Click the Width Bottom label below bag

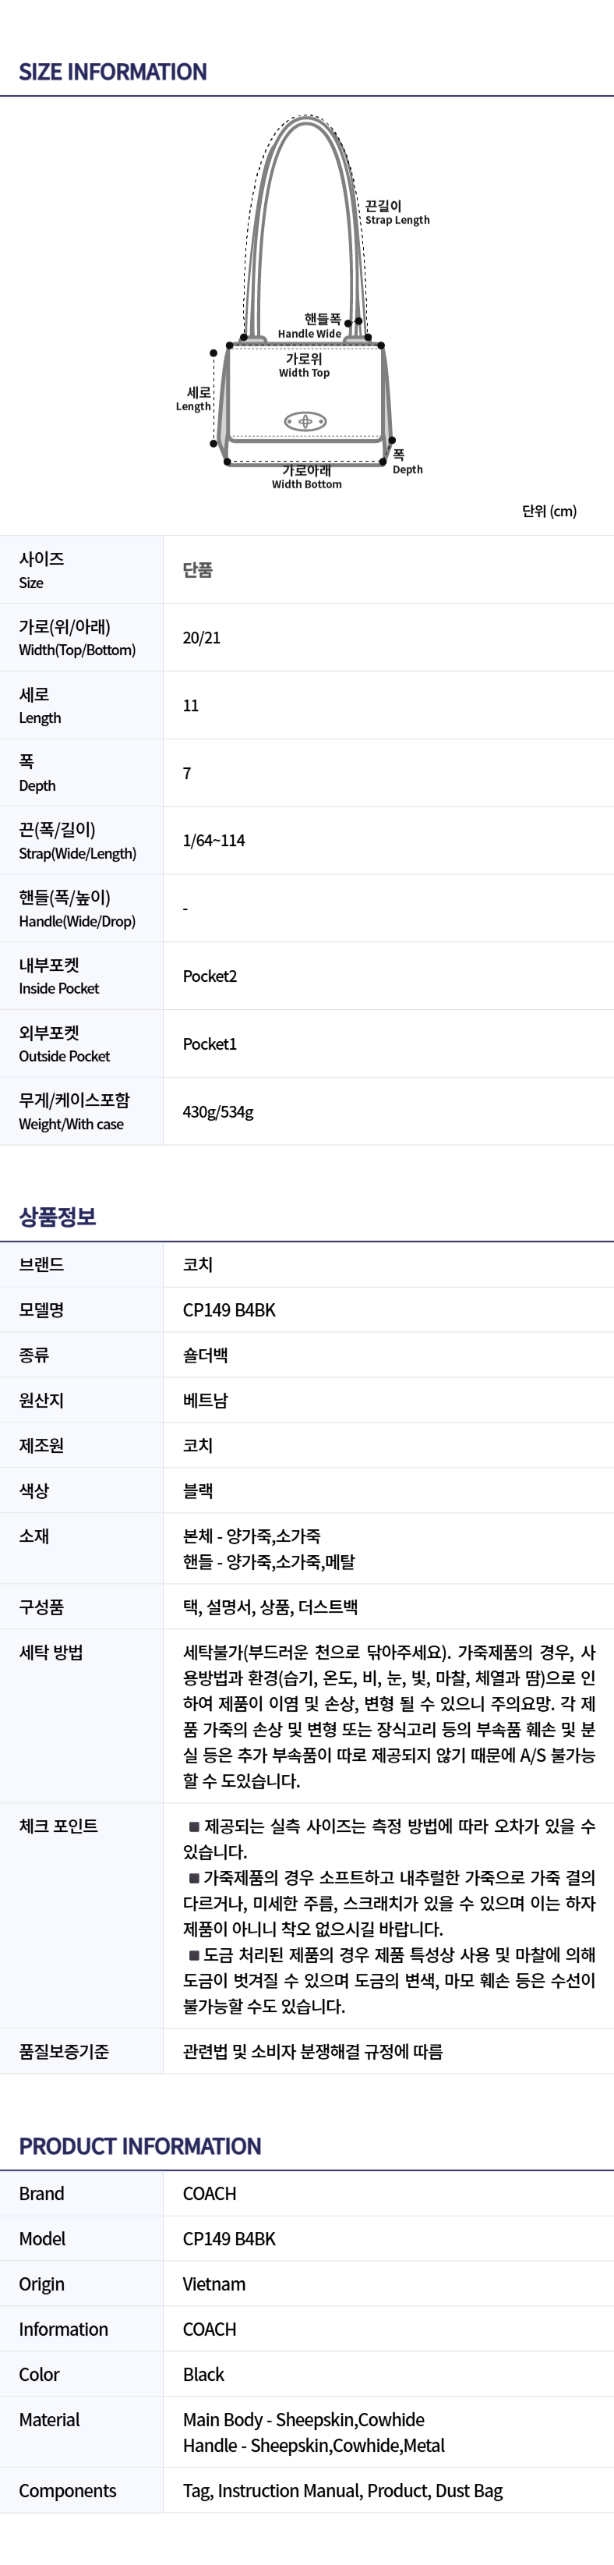(x=306, y=477)
